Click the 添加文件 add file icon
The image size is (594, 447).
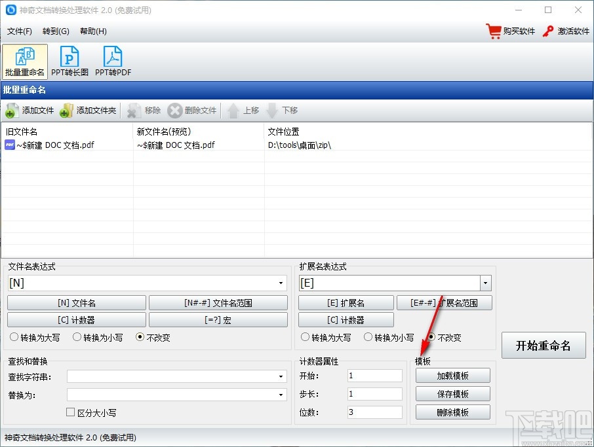[x=12, y=111]
